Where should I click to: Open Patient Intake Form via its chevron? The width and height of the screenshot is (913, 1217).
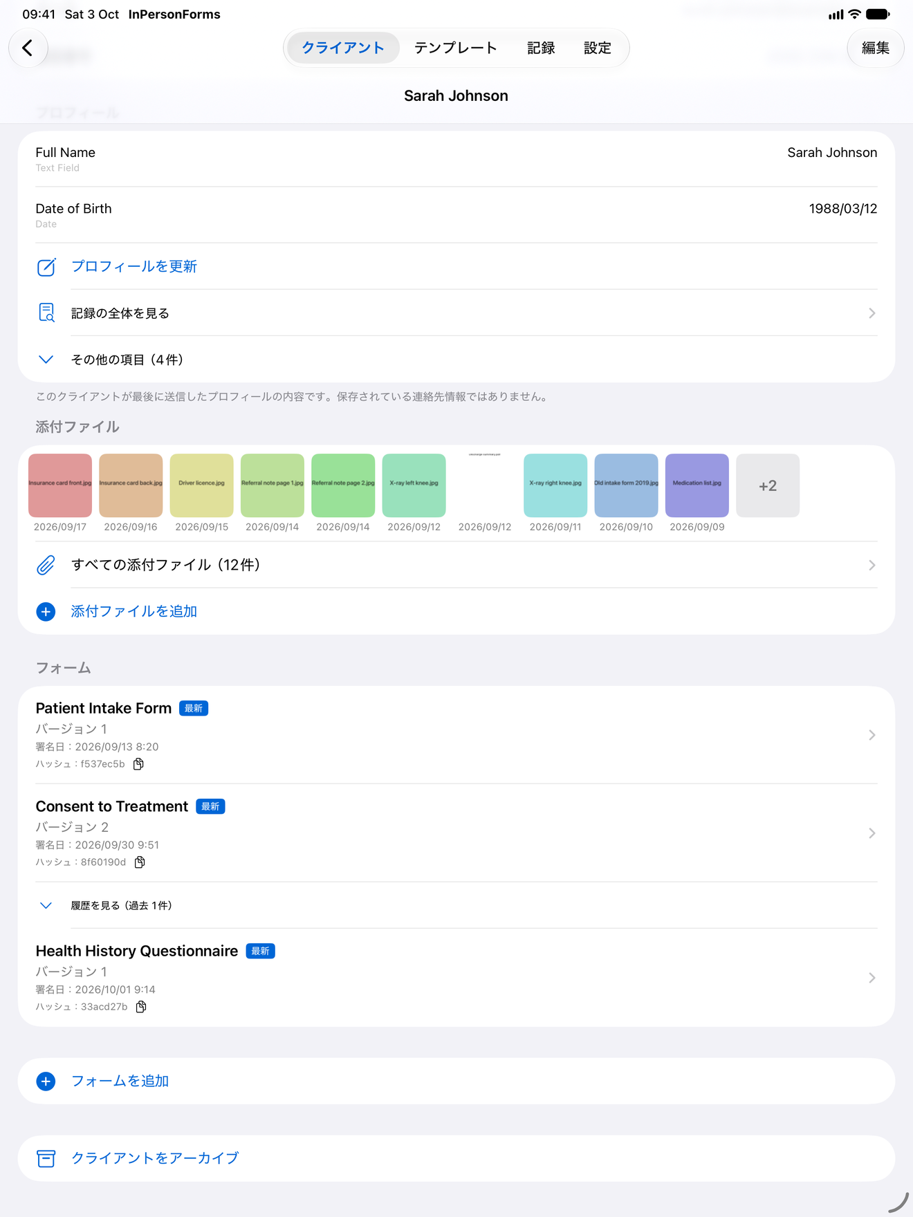[x=871, y=735]
